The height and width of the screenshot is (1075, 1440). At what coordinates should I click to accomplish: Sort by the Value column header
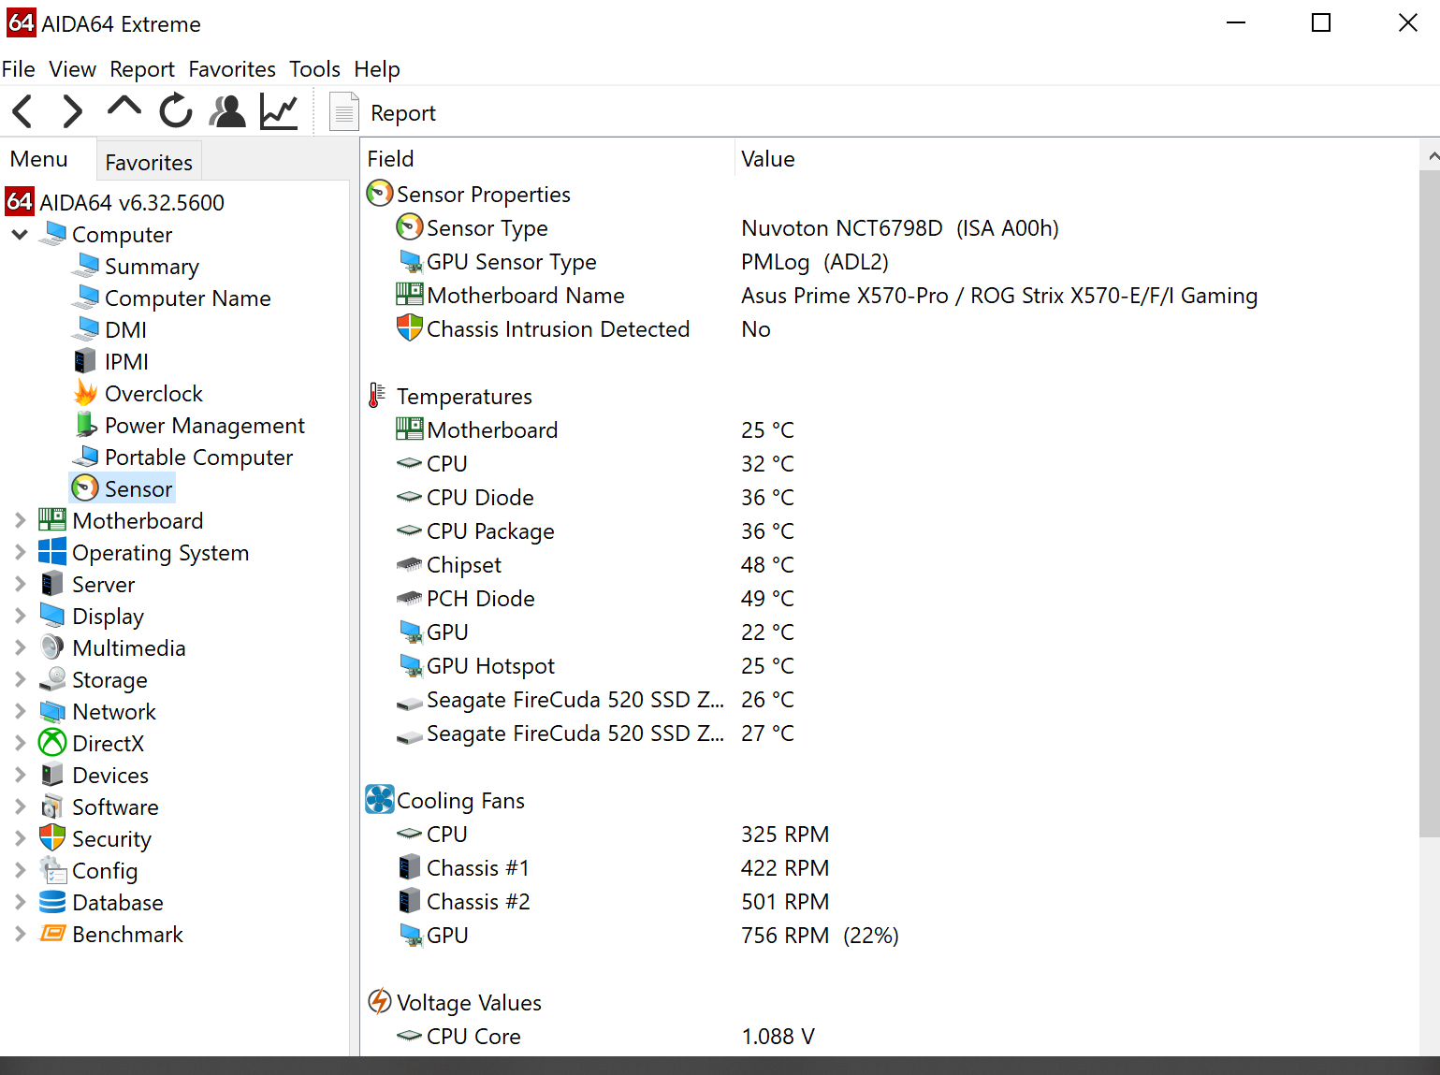[1076, 159]
